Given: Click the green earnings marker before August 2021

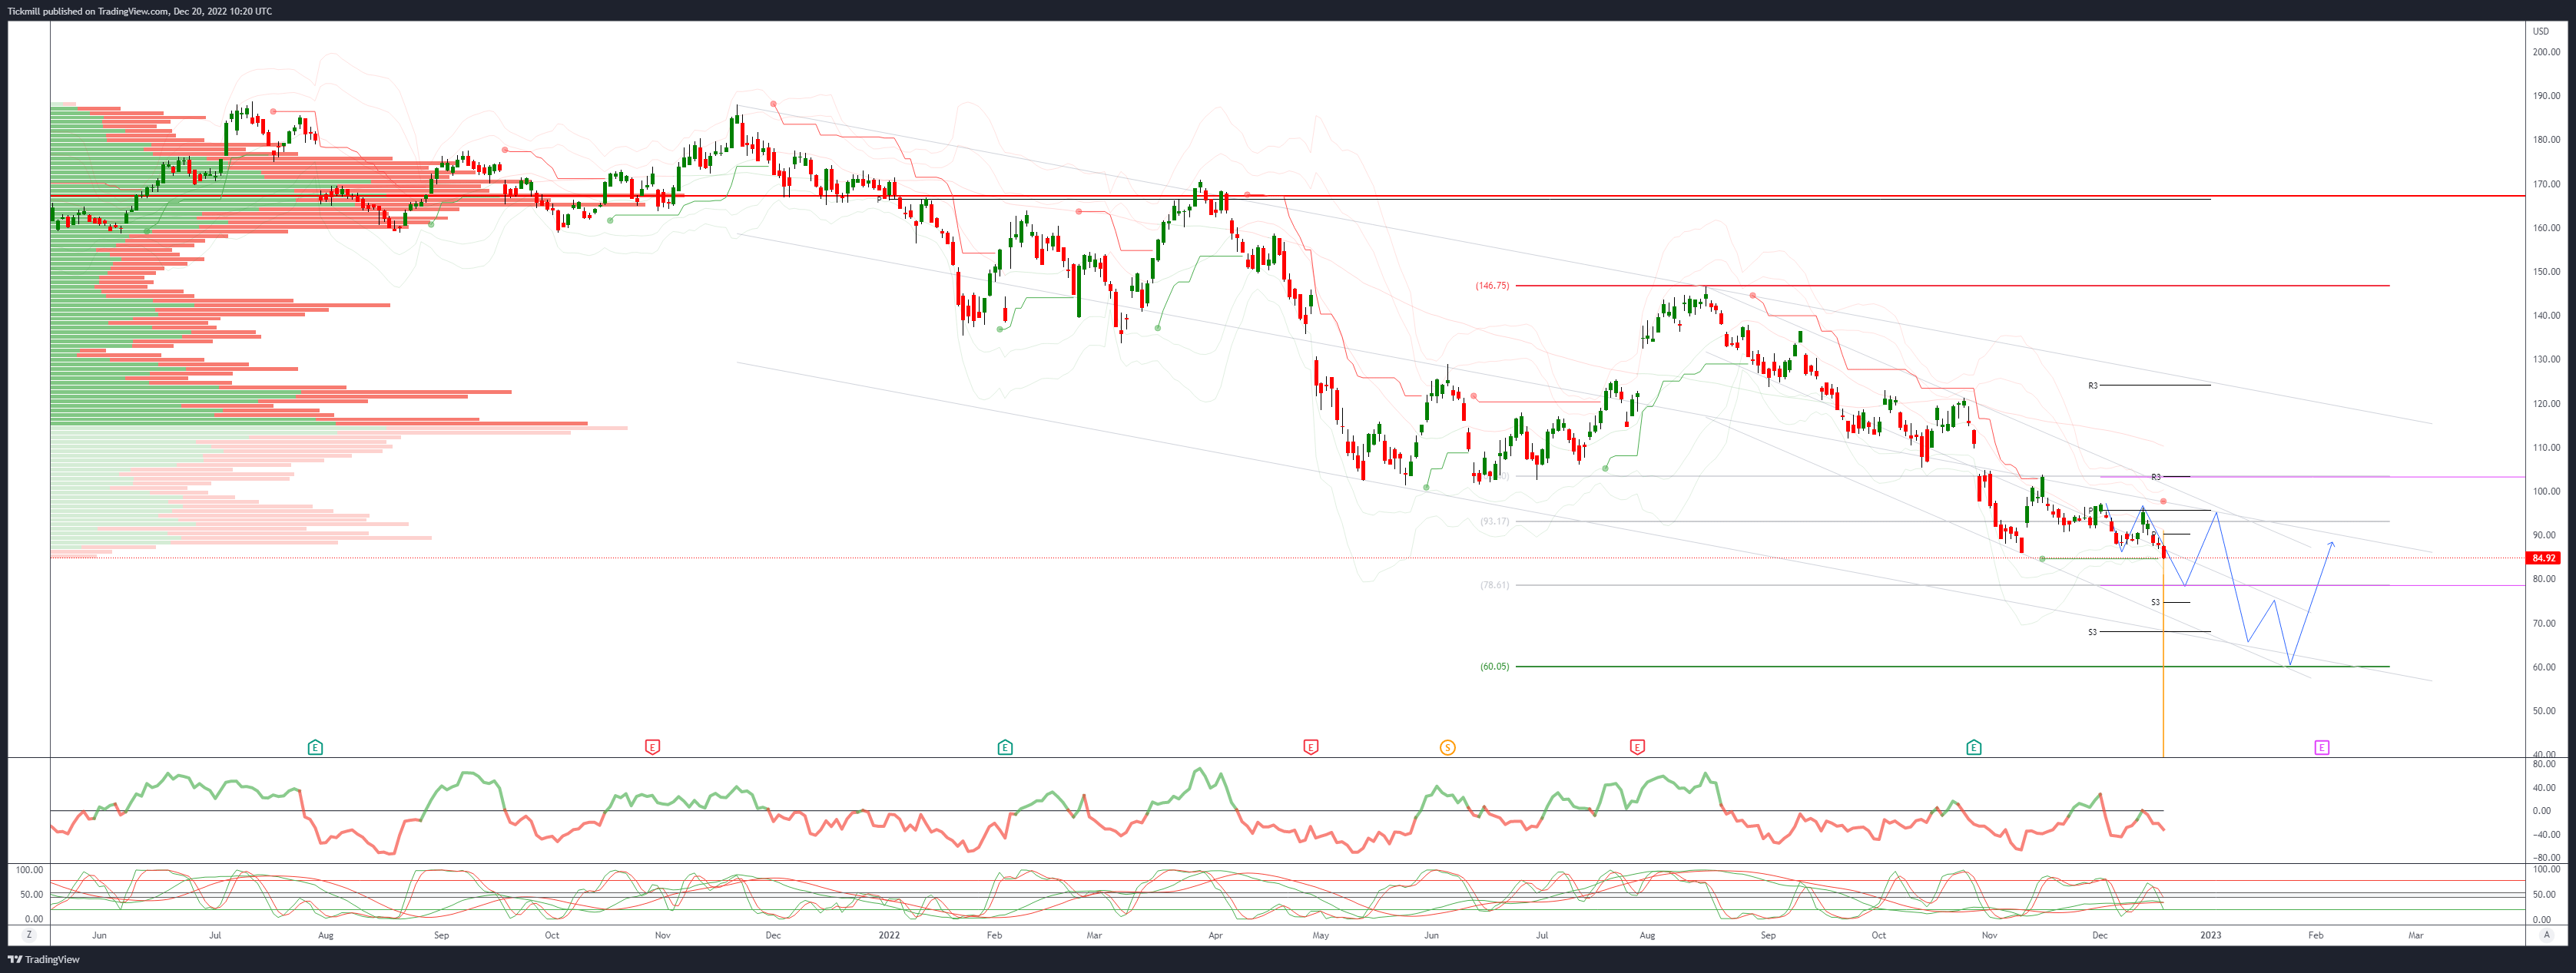Looking at the screenshot, I should [x=315, y=747].
